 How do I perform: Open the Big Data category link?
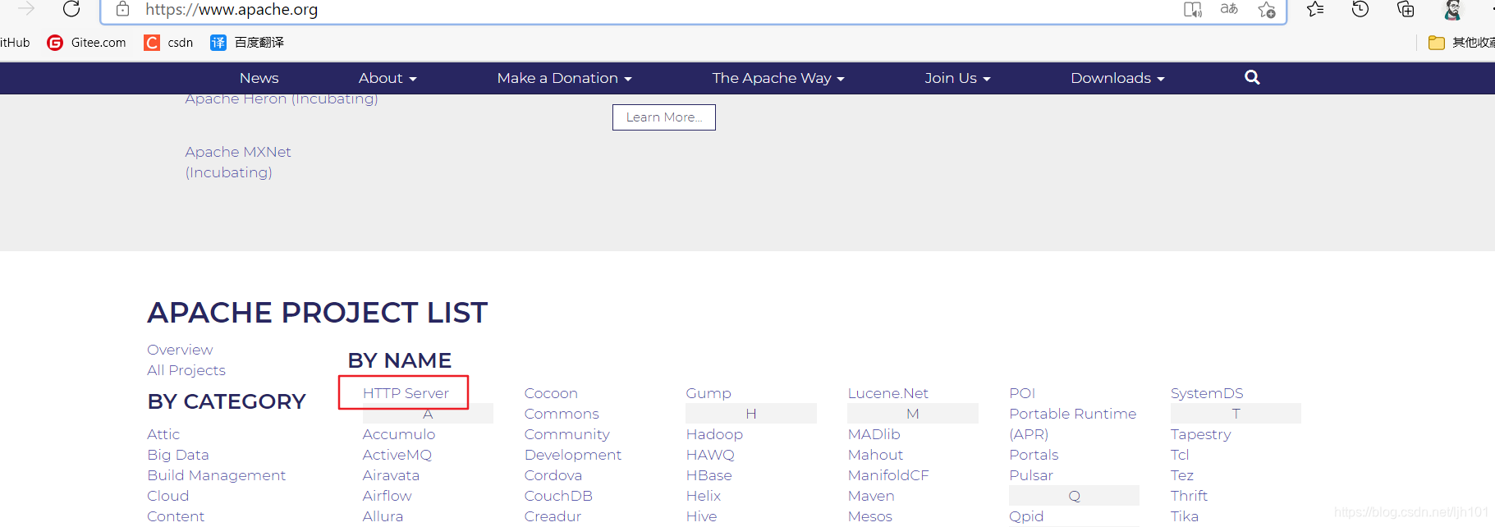point(178,455)
